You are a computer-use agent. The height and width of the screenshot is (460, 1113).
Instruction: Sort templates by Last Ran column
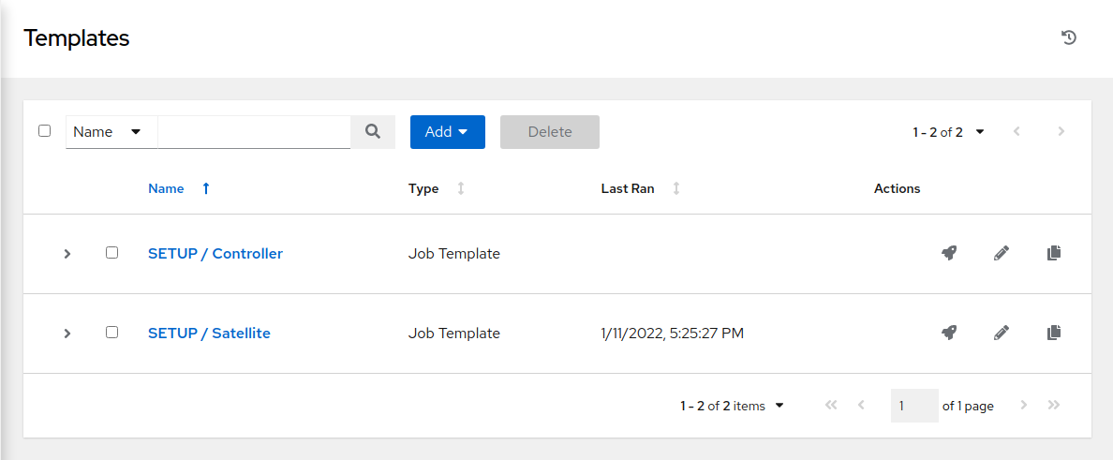coord(640,189)
